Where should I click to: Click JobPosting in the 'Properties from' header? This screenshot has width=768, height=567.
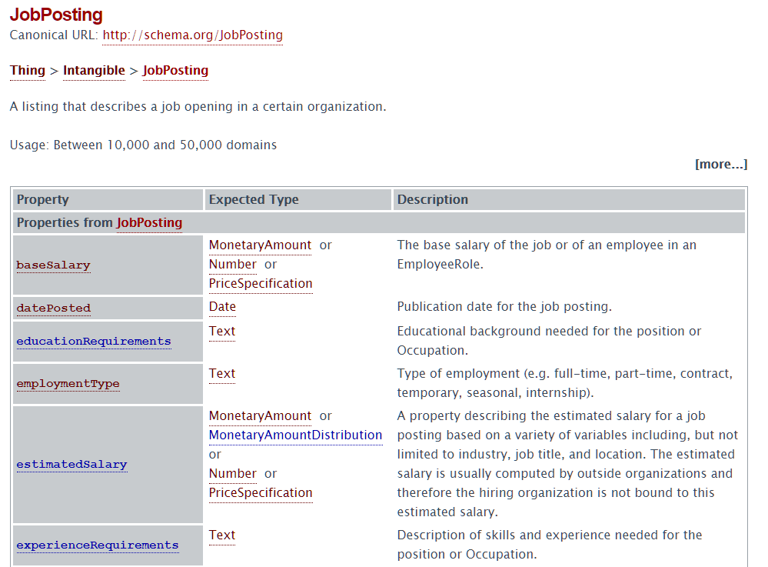pos(149,223)
